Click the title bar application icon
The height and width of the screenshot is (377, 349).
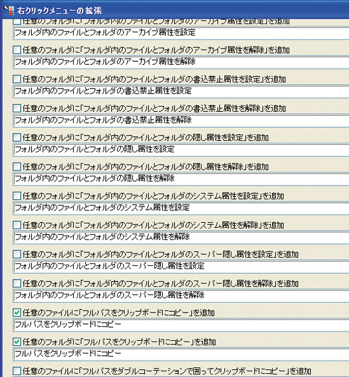pos(10,10)
